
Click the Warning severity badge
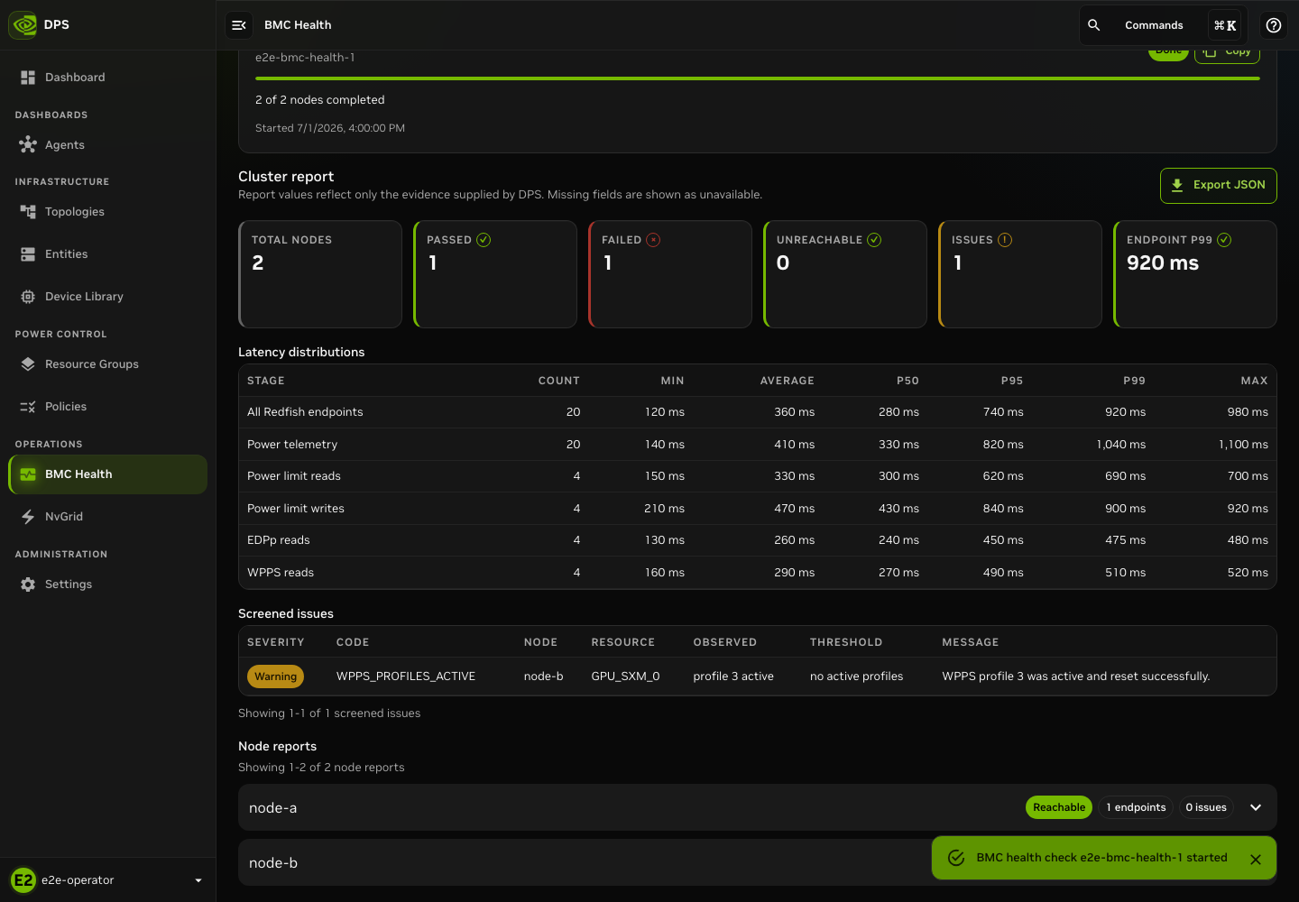(275, 676)
